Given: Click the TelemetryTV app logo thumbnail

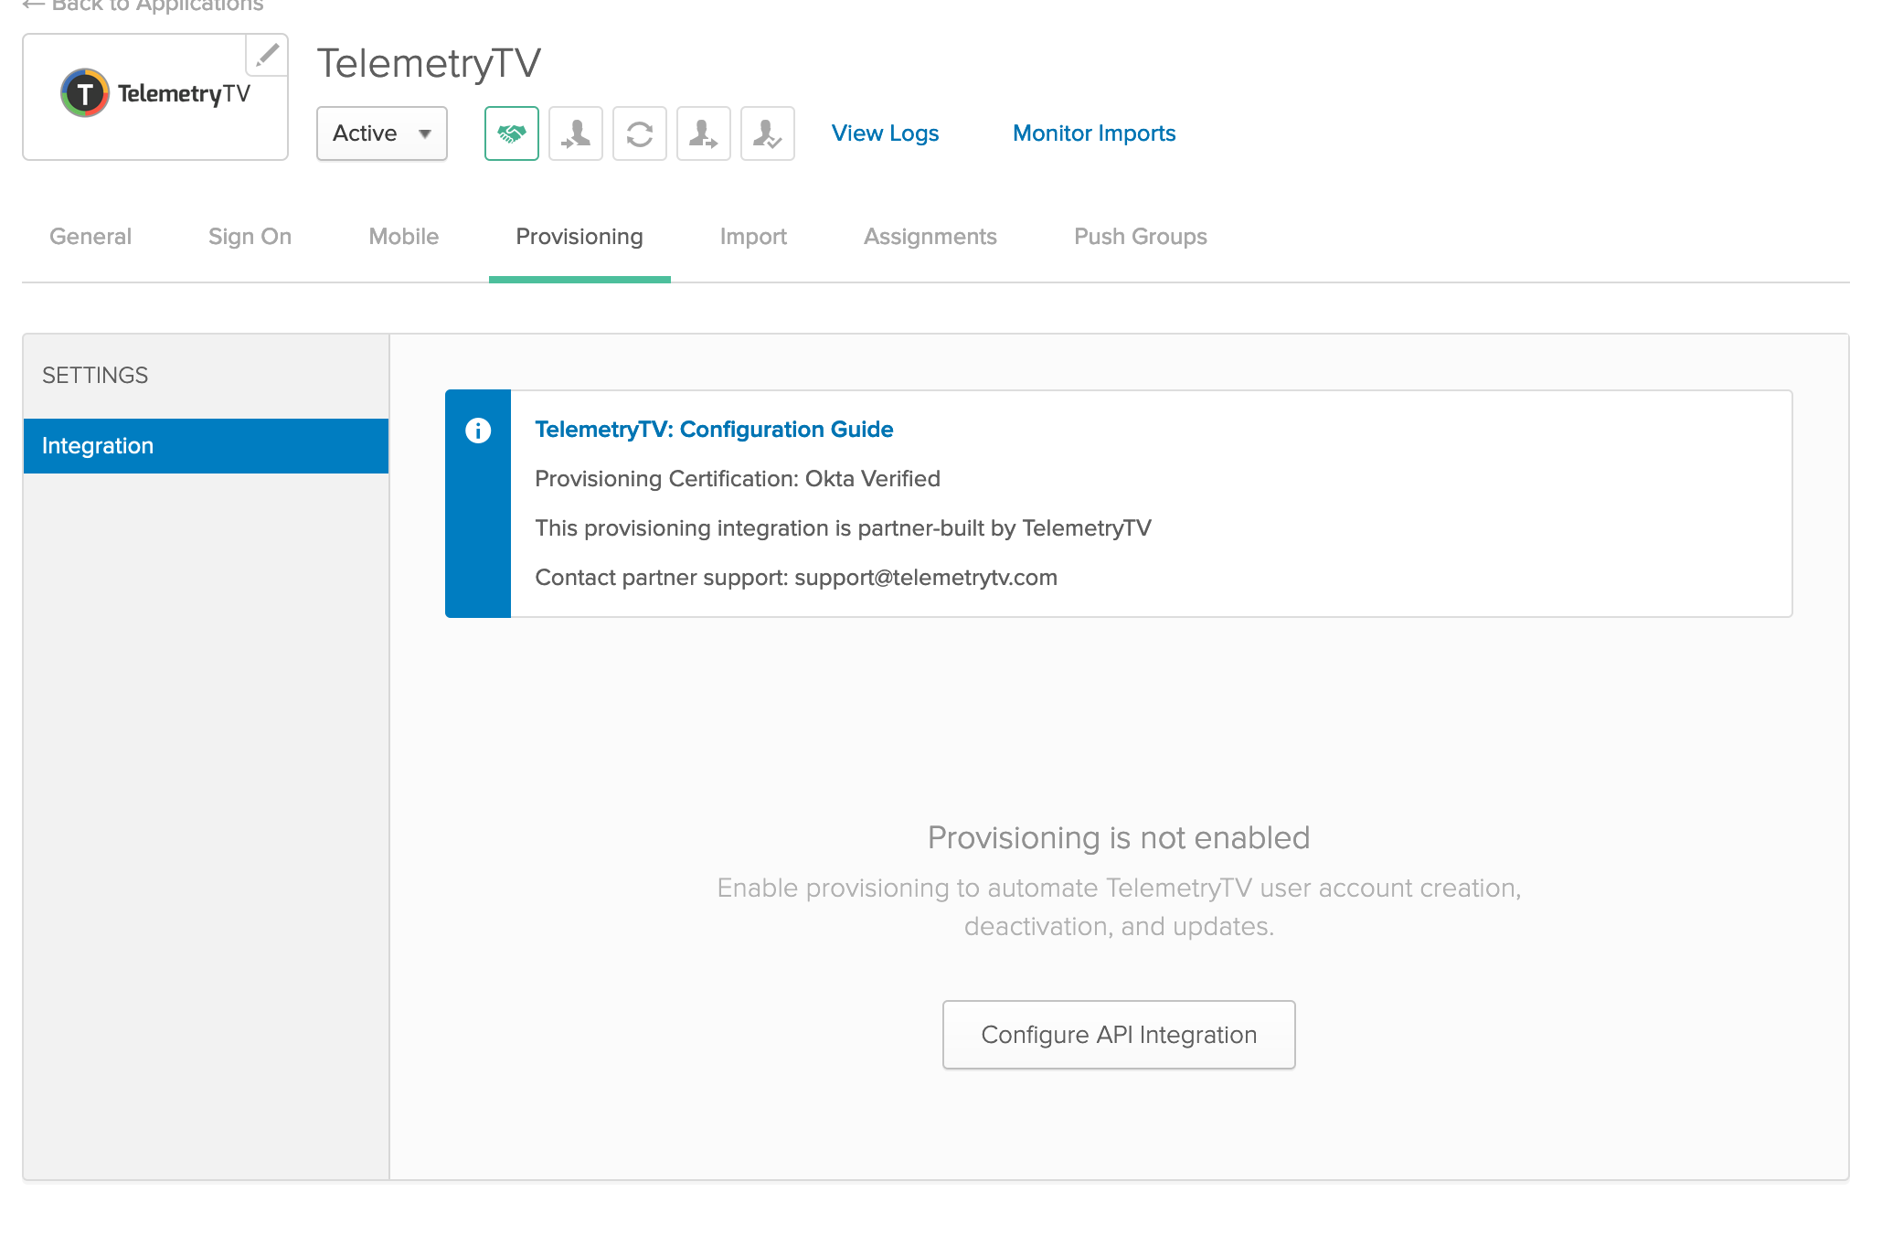Looking at the screenshot, I should pyautogui.click(x=155, y=95).
